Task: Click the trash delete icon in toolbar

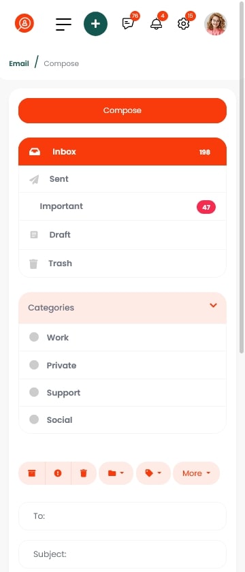Action: (84, 473)
